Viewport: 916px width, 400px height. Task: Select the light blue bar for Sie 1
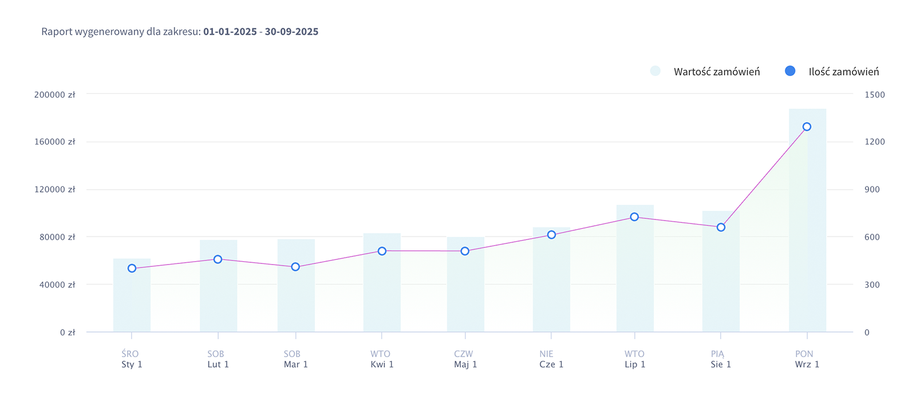click(721, 280)
